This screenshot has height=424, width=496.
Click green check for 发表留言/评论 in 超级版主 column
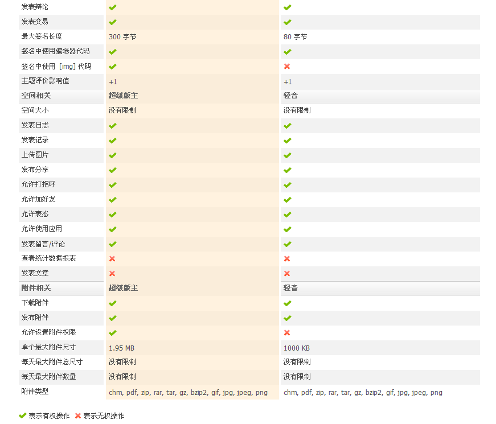(113, 244)
